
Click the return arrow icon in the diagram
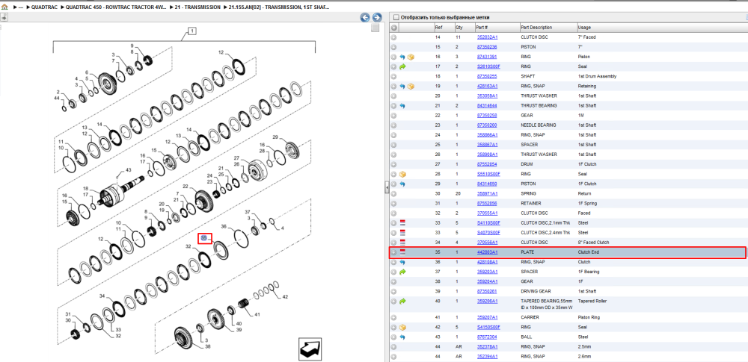pyautogui.click(x=311, y=349)
